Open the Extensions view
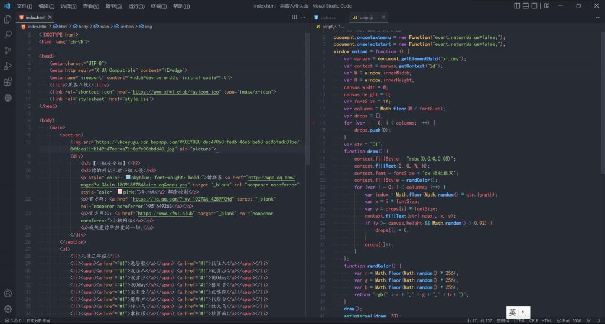 [x=8, y=81]
